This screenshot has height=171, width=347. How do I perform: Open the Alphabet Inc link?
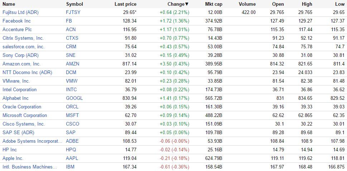(15, 98)
